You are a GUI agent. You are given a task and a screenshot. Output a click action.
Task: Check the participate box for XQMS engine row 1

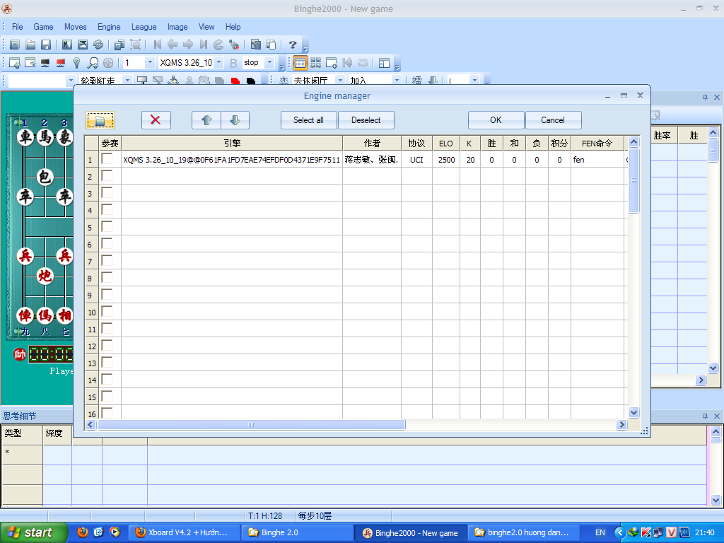pos(107,159)
